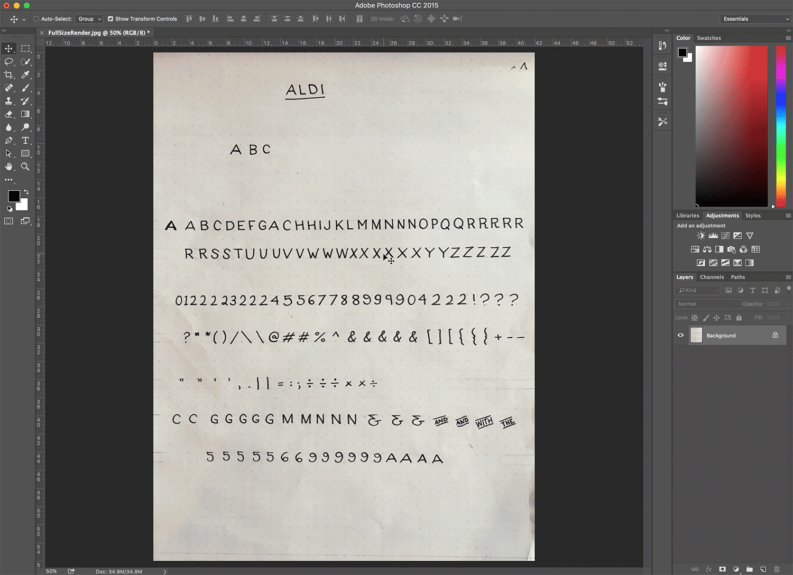Select the Dodge tool

tap(25, 127)
